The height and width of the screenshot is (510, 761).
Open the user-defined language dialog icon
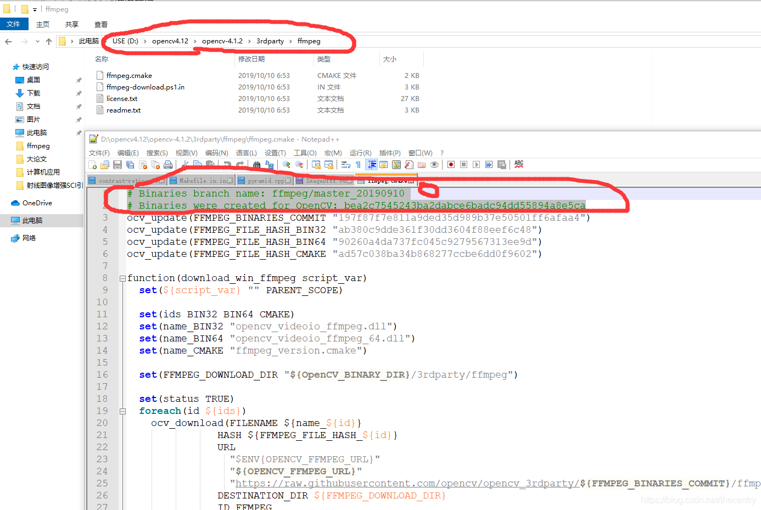pyautogui.click(x=384, y=165)
